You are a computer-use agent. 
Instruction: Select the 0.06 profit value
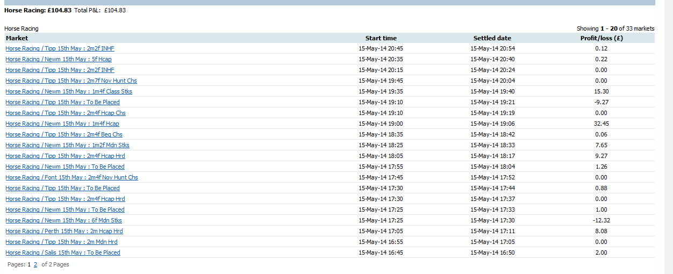point(602,134)
